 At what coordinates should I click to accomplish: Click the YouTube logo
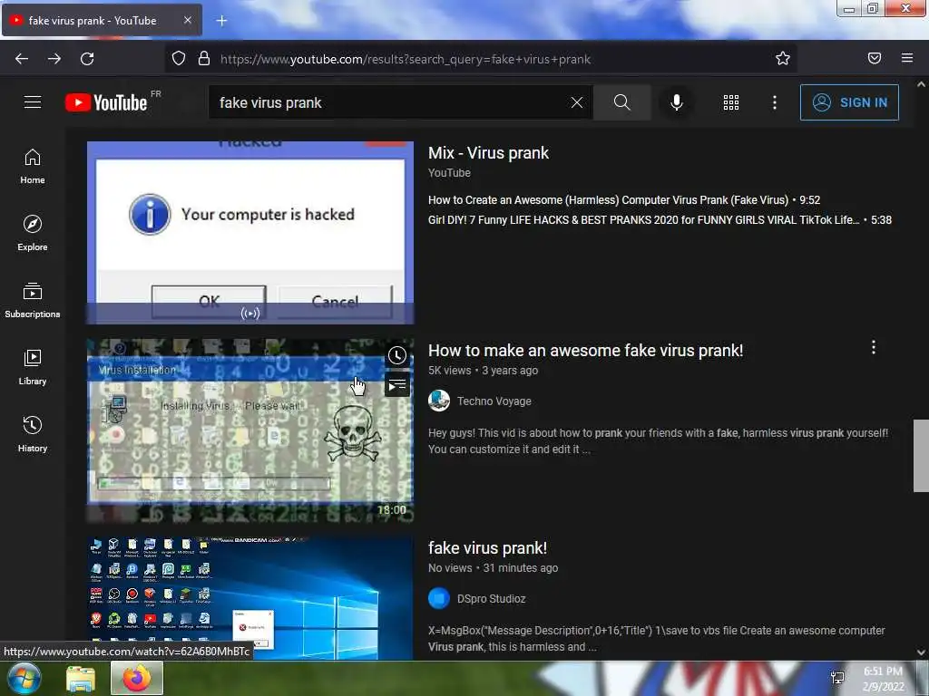(x=106, y=102)
